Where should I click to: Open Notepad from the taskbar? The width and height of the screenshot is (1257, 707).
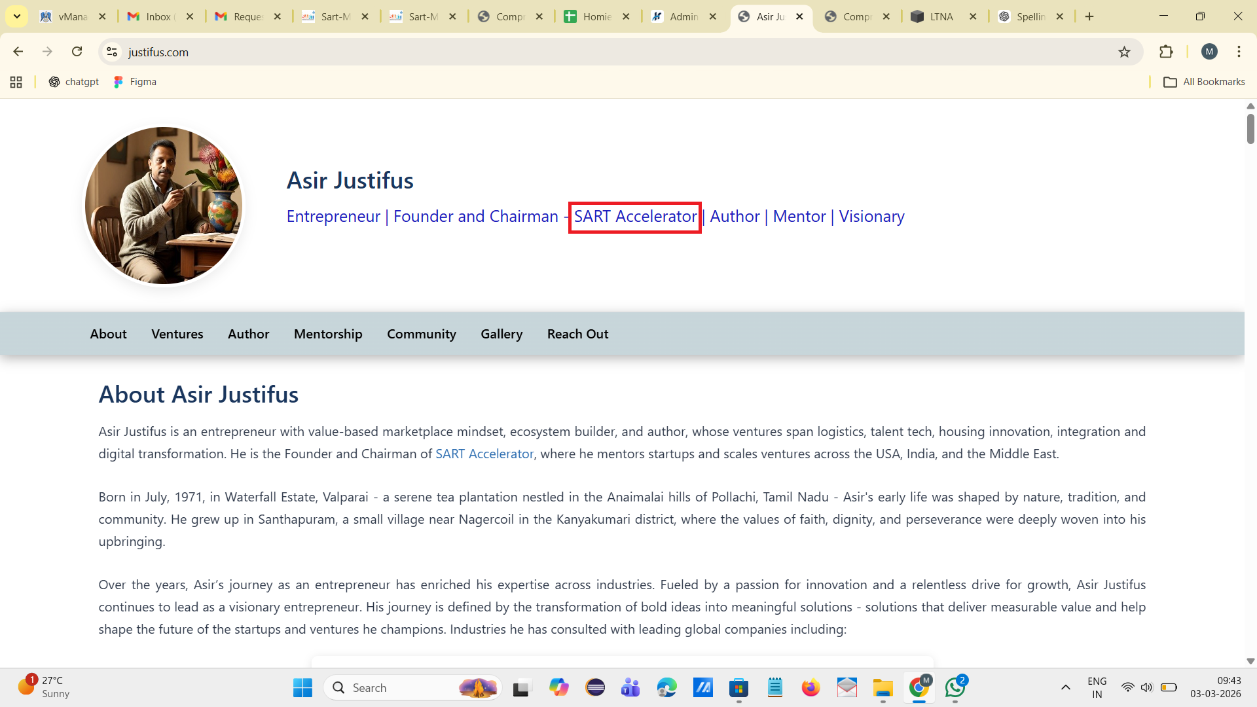tap(775, 688)
